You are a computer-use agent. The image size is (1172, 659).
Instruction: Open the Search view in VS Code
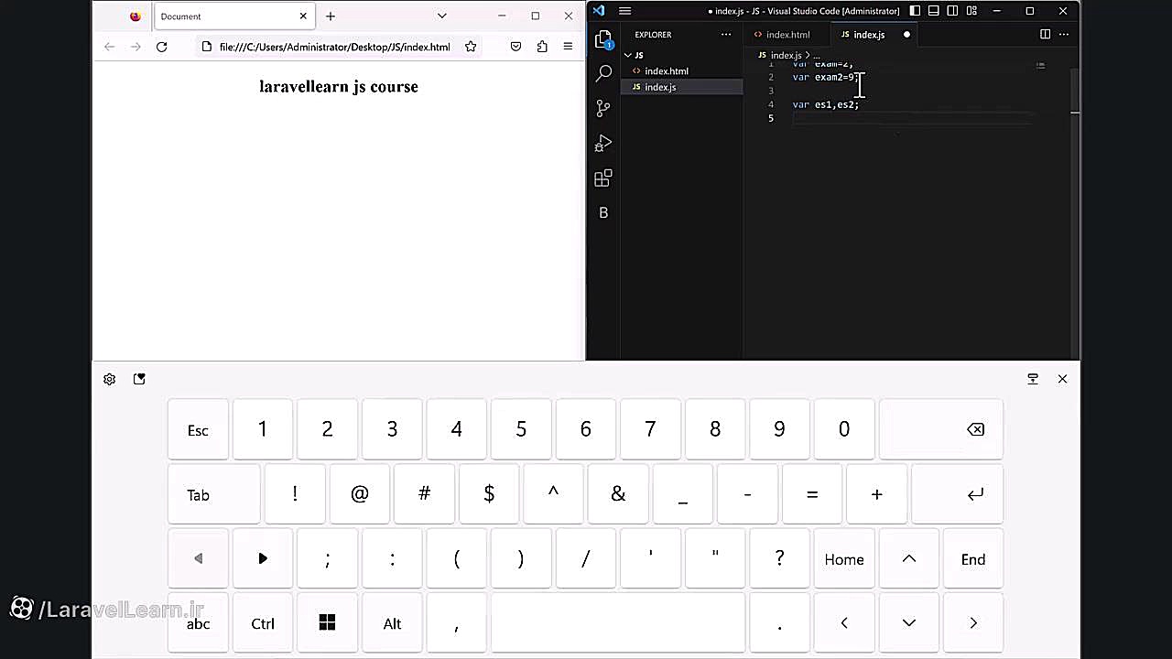pyautogui.click(x=603, y=73)
